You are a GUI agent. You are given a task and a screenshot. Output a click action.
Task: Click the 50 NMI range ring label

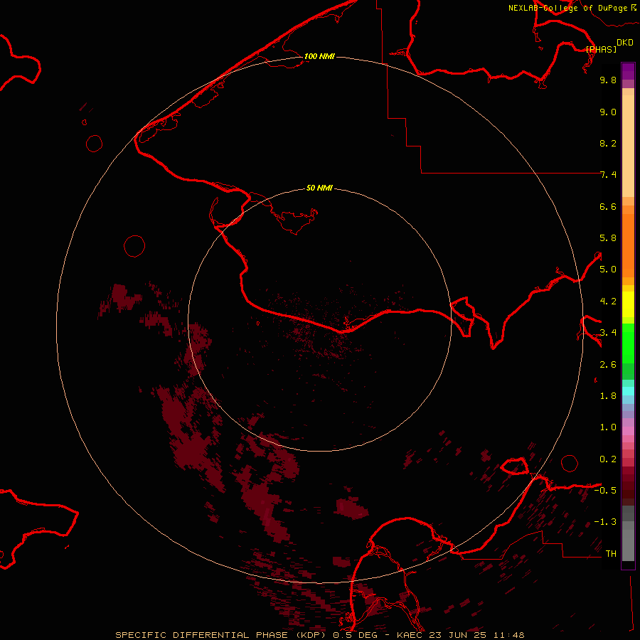pos(319,188)
